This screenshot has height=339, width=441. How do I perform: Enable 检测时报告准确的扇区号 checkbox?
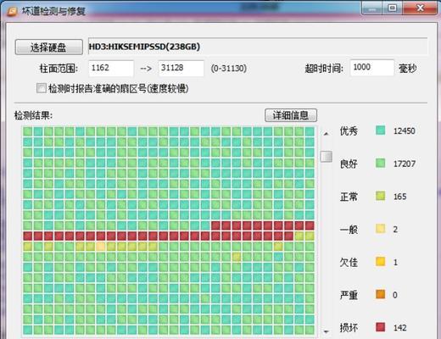click(x=42, y=88)
